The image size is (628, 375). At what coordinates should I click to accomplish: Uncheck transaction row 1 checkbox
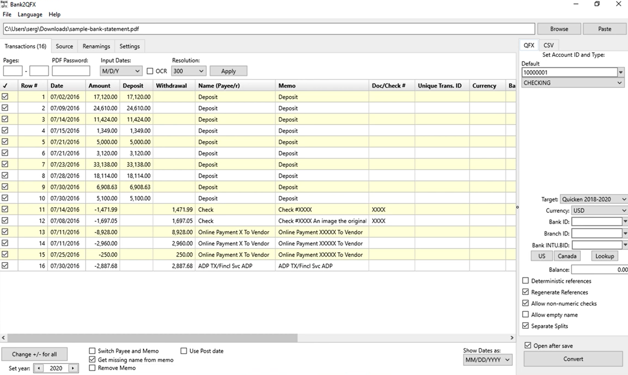[x=5, y=97]
